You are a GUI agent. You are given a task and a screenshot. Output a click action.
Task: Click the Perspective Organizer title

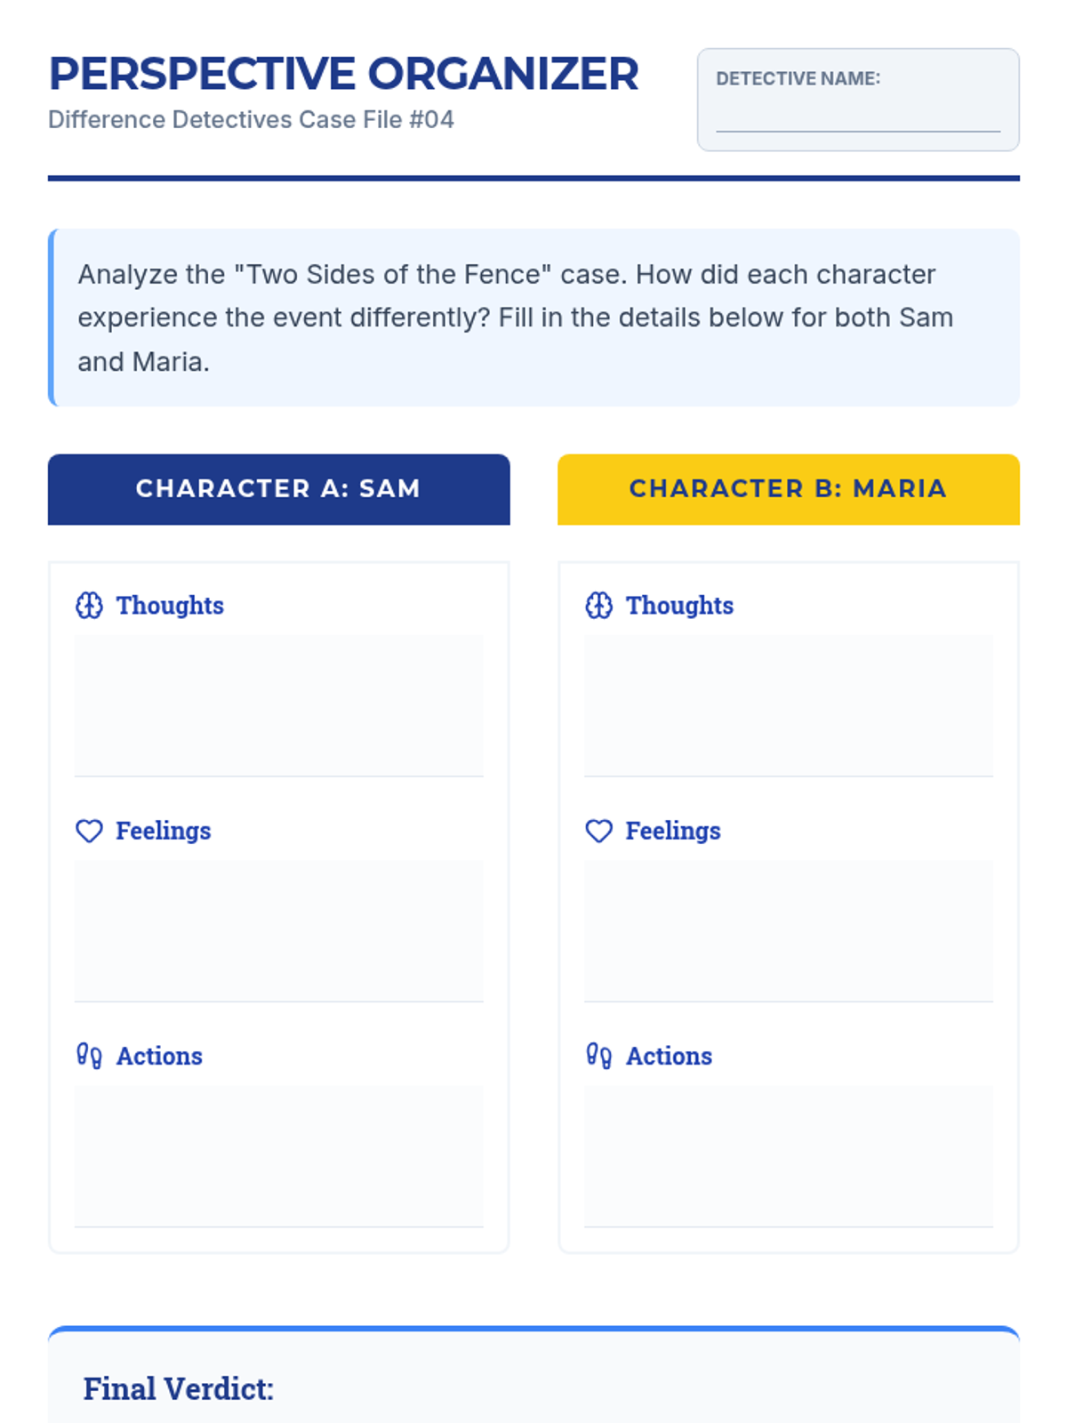(343, 74)
